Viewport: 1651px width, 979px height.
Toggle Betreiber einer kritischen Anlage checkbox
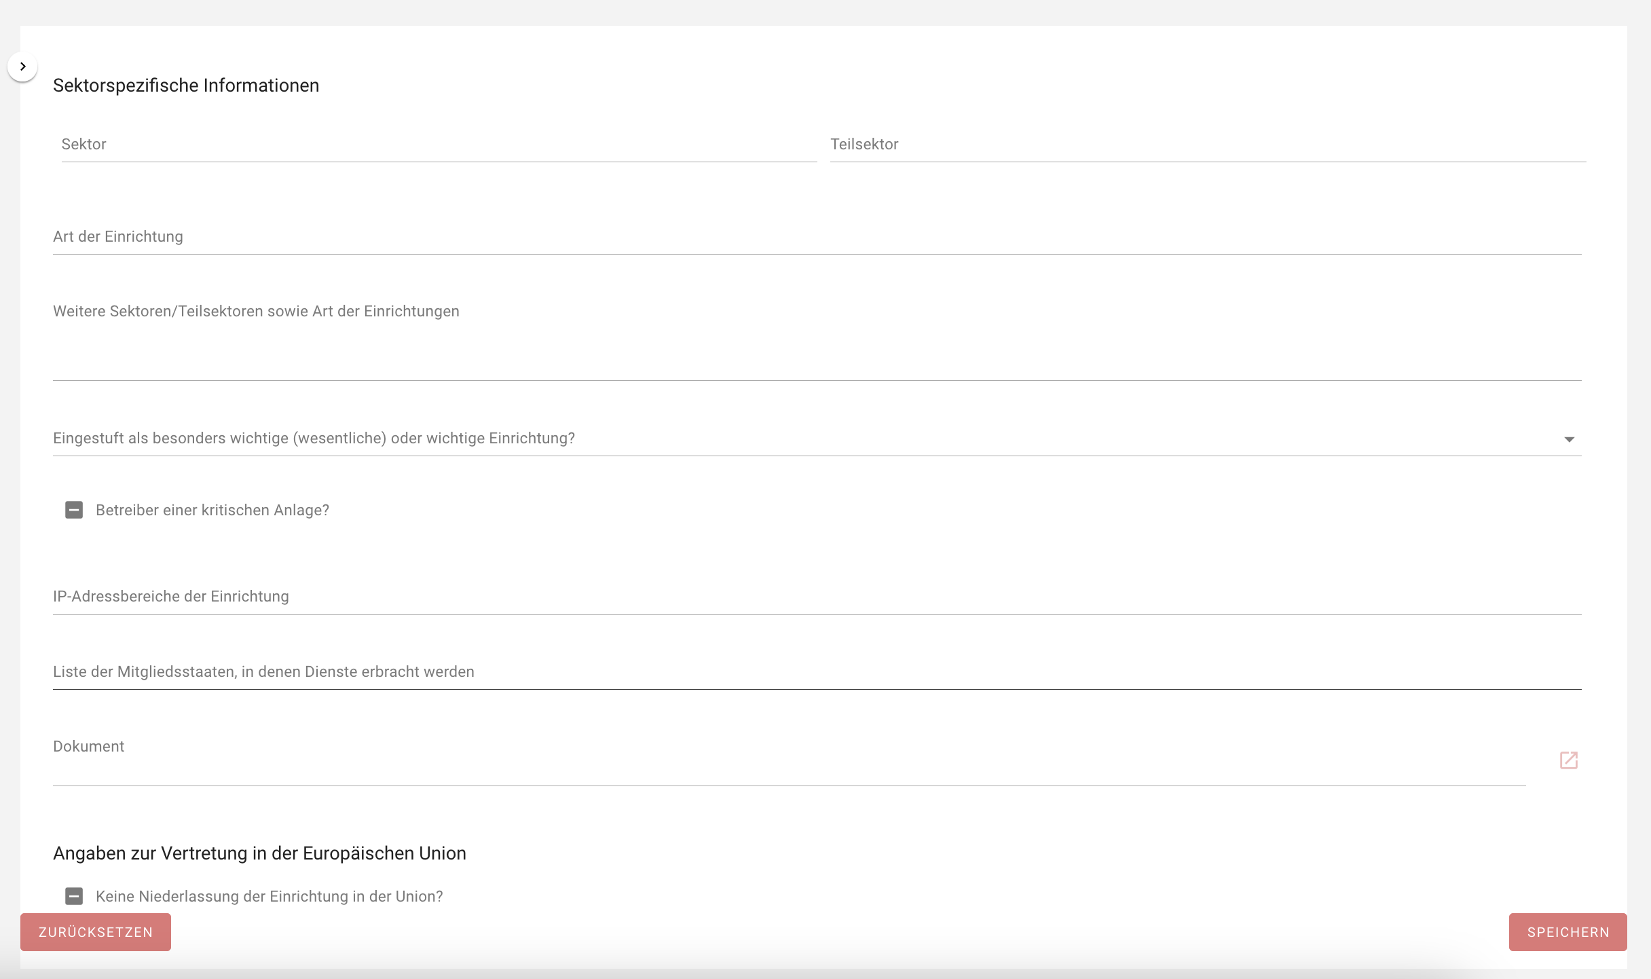(74, 510)
